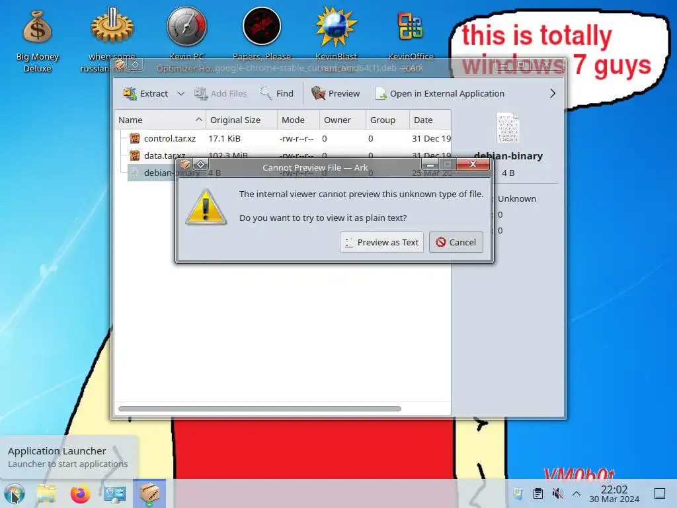Image resolution: width=677 pixels, height=508 pixels.
Task: Click Find in the Ark toolbar
Action: coord(277,93)
